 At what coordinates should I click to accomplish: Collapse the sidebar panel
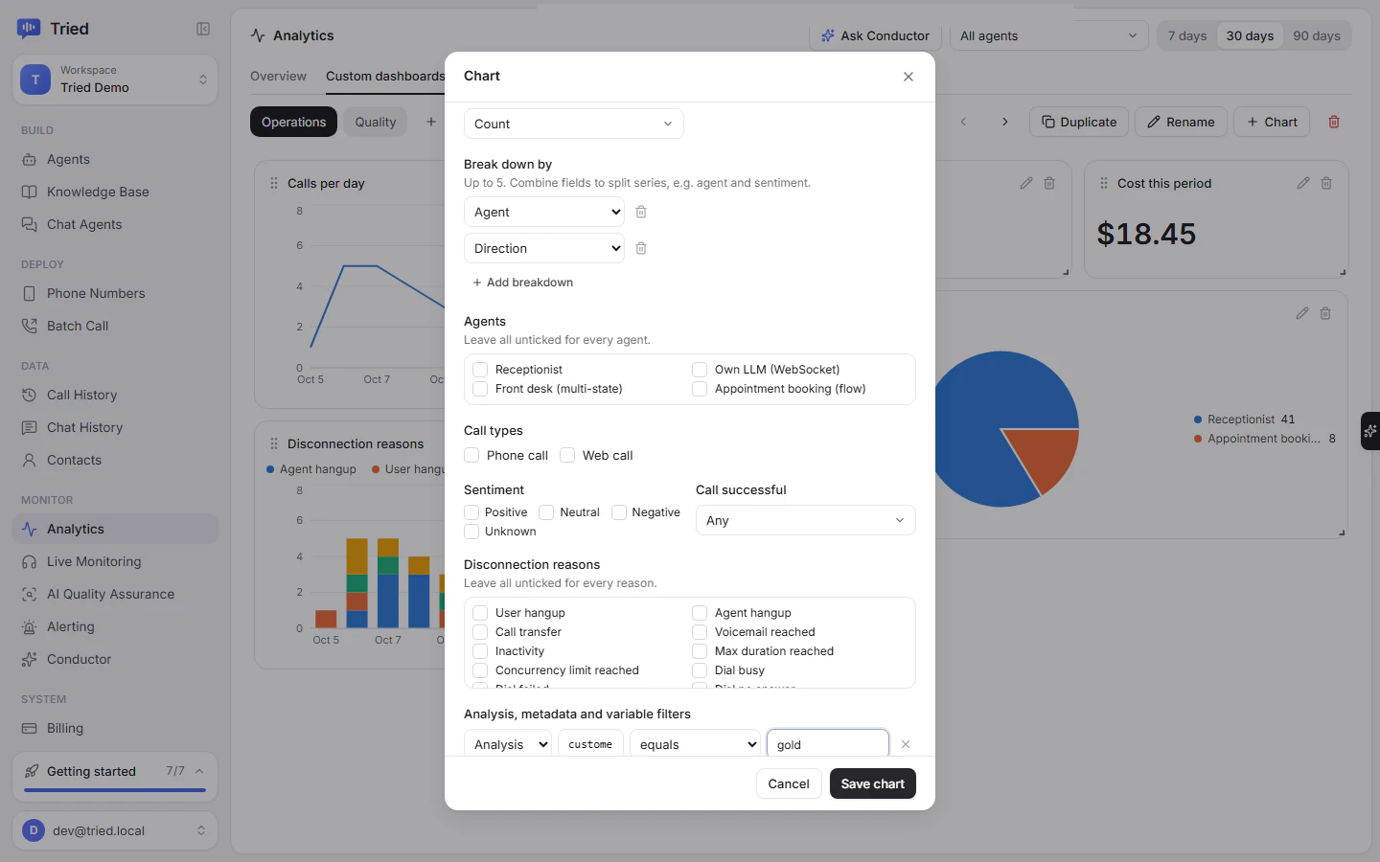(x=203, y=29)
